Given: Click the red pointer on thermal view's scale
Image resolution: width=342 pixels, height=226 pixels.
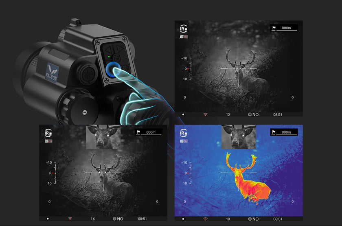Looking at the screenshot, I should 188,173.
